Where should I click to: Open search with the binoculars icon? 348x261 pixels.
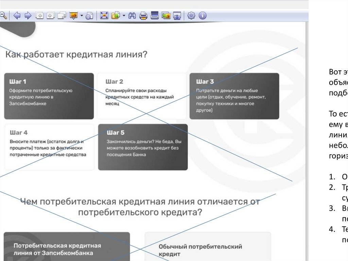pos(132,16)
